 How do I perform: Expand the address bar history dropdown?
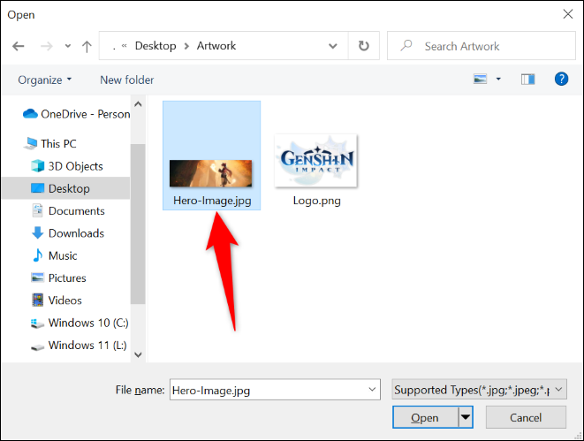click(x=333, y=46)
